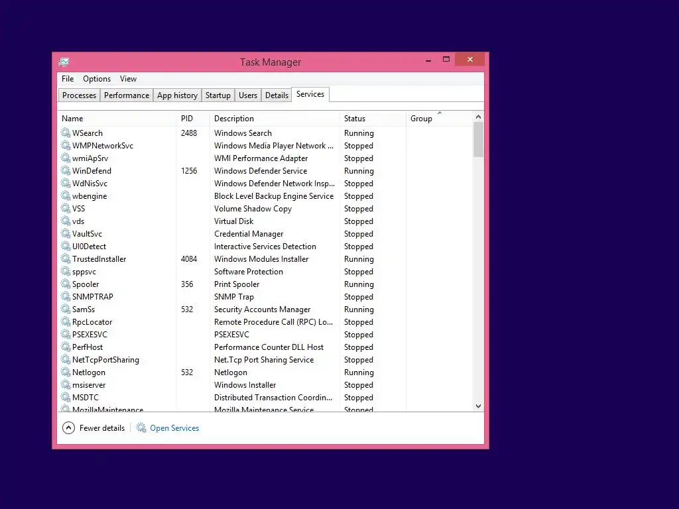Switch to the App history tab
The image size is (679, 509).
click(177, 95)
